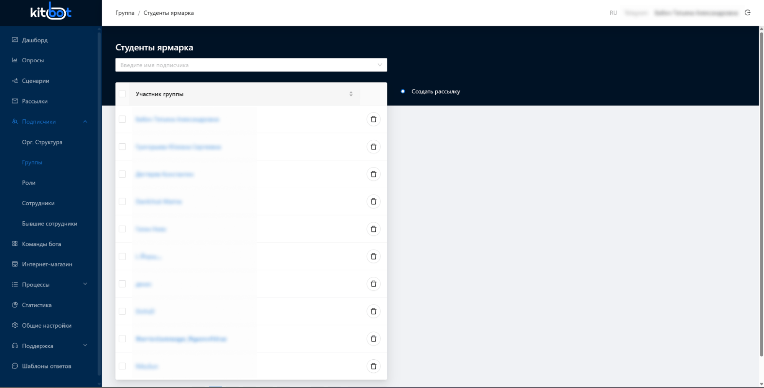Delete the fourth group member
Image resolution: width=764 pixels, height=388 pixels.
373,201
